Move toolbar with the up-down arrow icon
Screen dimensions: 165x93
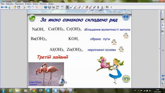click(x=111, y=7)
